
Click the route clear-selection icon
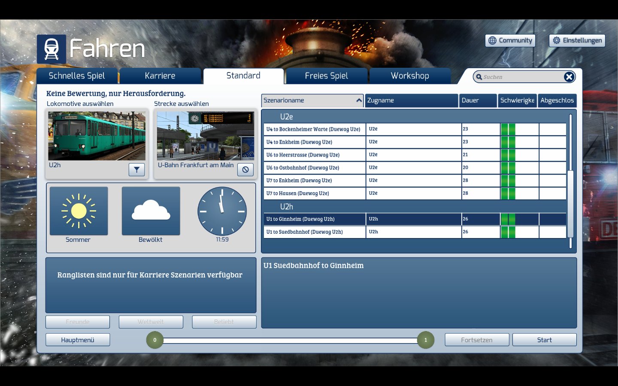click(245, 170)
